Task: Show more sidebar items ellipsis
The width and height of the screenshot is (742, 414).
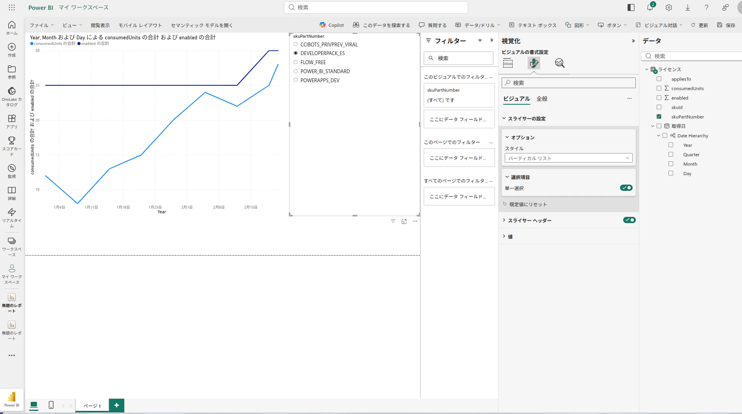Action: point(12,355)
